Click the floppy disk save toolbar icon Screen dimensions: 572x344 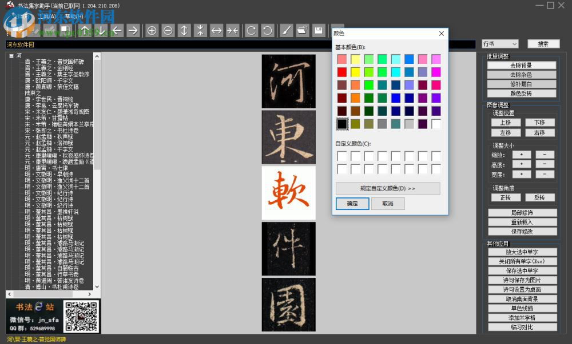319,31
